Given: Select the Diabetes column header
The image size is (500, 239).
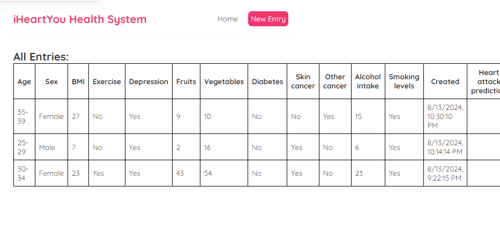Looking at the screenshot, I should tap(267, 81).
